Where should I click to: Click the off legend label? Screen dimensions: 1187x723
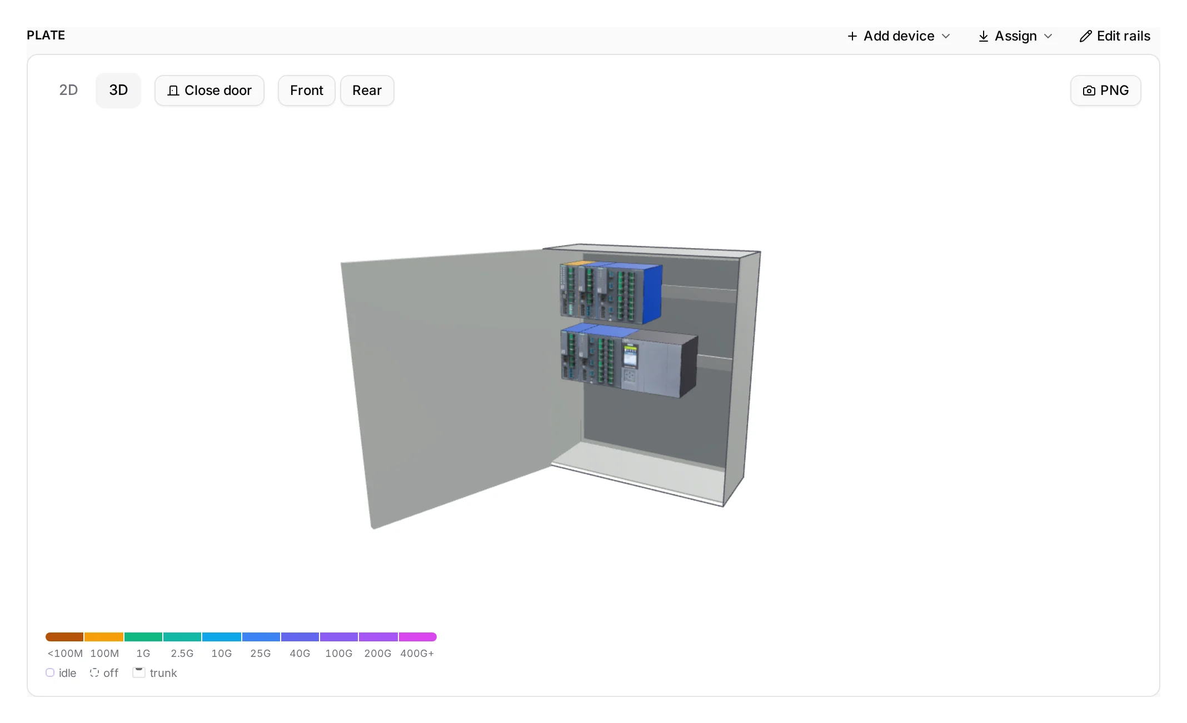click(111, 673)
